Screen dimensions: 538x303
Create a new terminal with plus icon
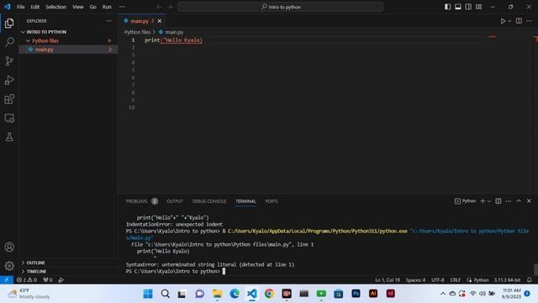pos(483,201)
